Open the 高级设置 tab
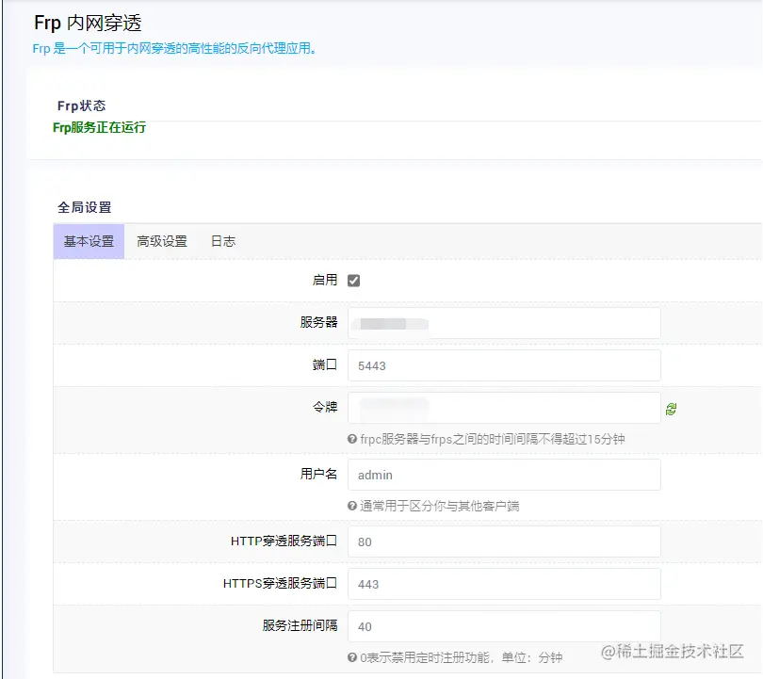 162,241
